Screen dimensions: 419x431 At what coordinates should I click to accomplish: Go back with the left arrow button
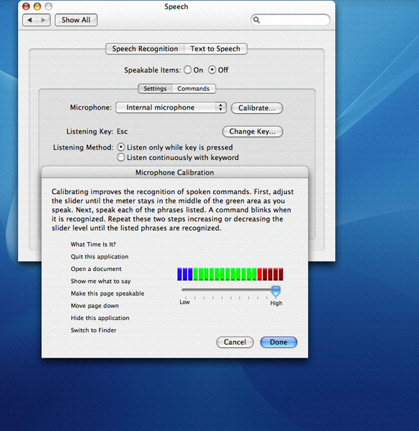(29, 20)
